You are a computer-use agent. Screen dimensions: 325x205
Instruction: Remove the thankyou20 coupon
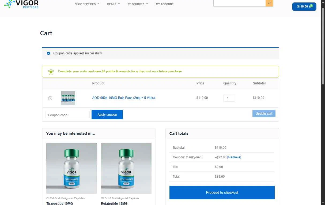click(x=234, y=157)
